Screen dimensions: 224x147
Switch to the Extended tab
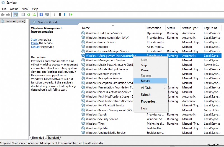coord(38,137)
